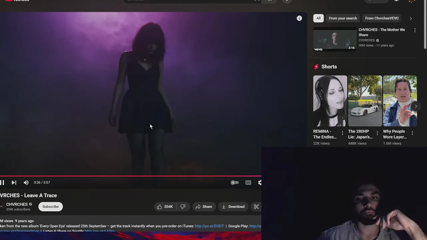Create a clip with the scissors icon
Image resolution: width=427 pixels, height=240 pixels.
[256, 207]
